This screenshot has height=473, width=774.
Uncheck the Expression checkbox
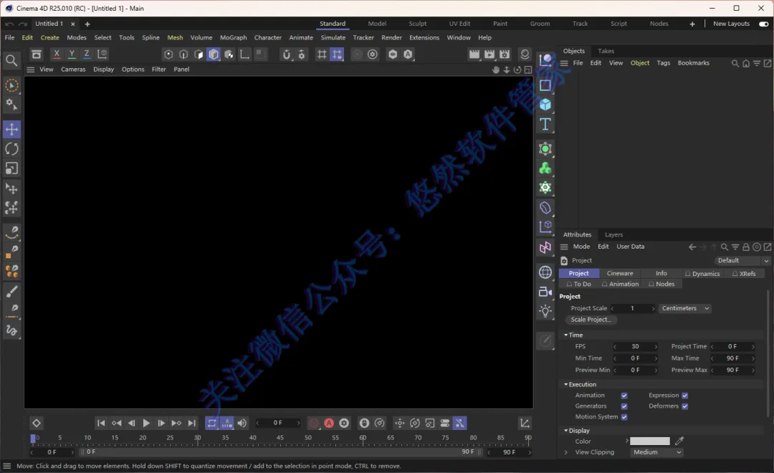pyautogui.click(x=684, y=396)
